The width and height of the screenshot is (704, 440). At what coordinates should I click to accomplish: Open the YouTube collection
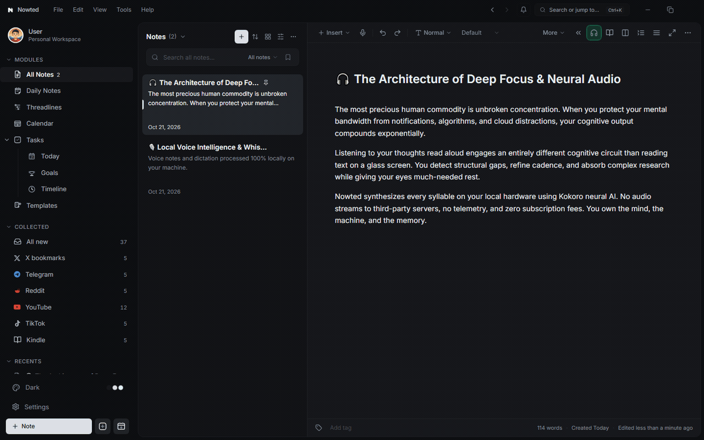67,307
